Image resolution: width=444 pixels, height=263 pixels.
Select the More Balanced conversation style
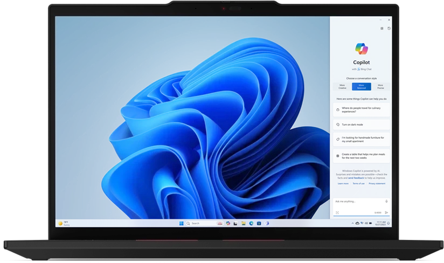click(x=361, y=86)
